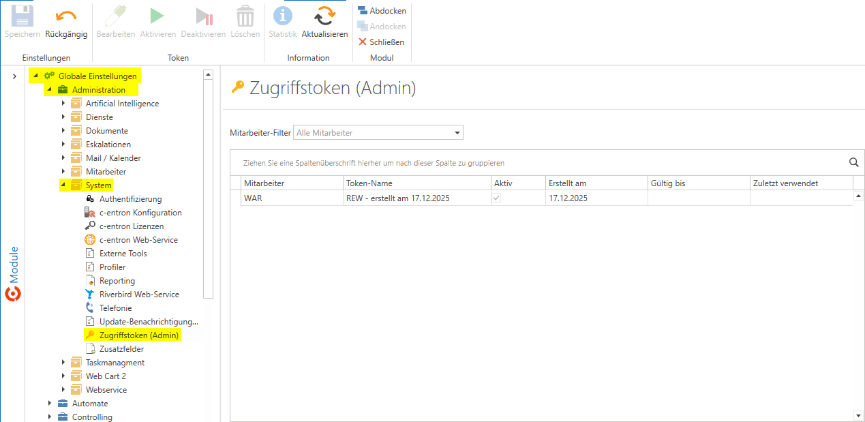Expand the Module sidebar chevron

pyautogui.click(x=14, y=76)
